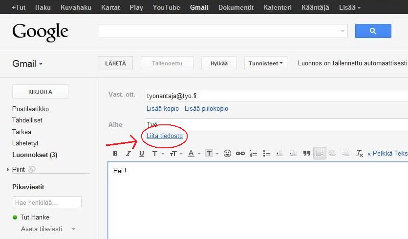Center-align the text
Viewport: 408px width, 239px height.
click(x=333, y=154)
